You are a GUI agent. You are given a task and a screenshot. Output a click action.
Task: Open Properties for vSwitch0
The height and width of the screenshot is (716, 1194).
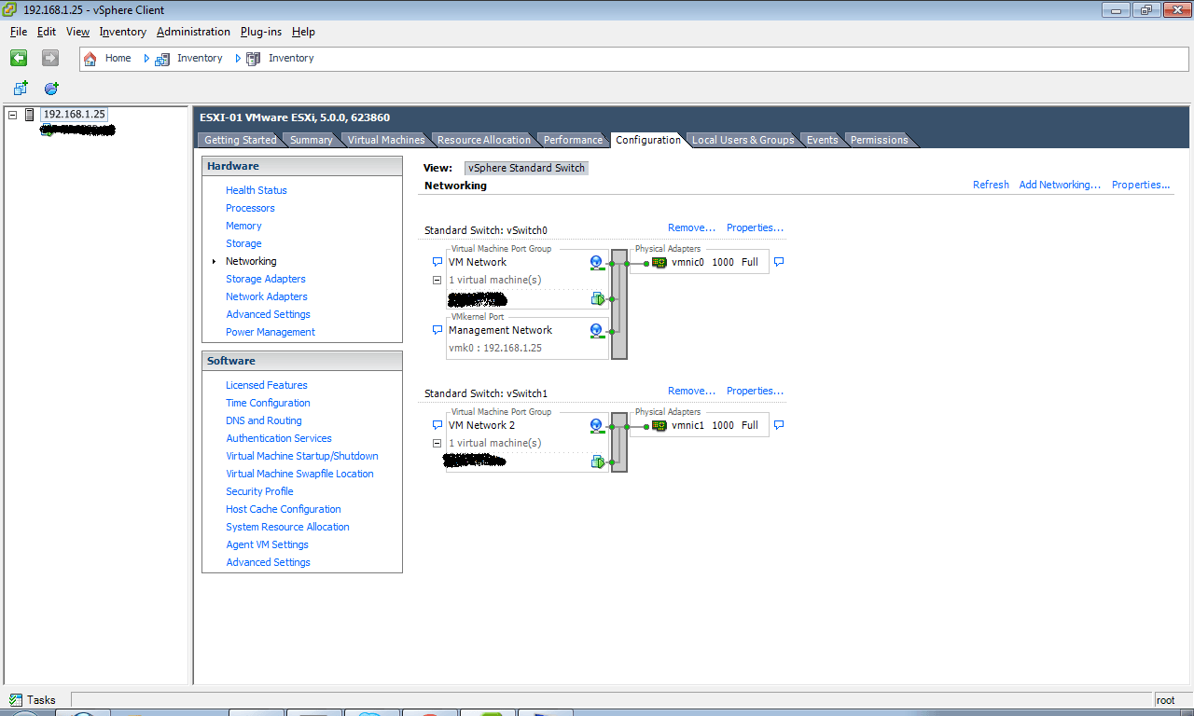click(x=755, y=227)
